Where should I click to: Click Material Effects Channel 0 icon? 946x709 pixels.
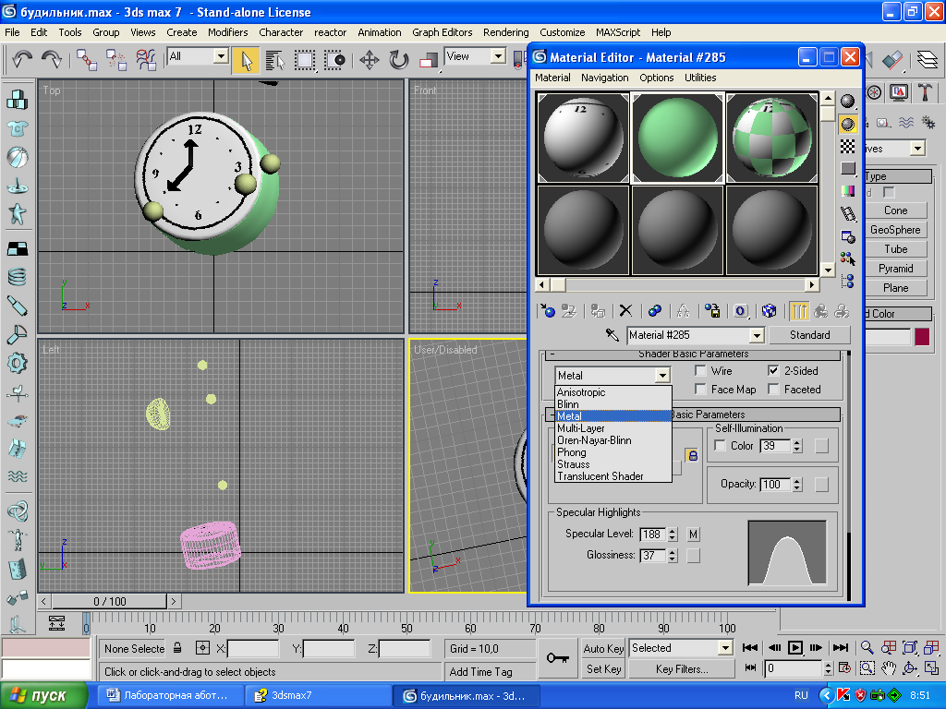(x=741, y=310)
